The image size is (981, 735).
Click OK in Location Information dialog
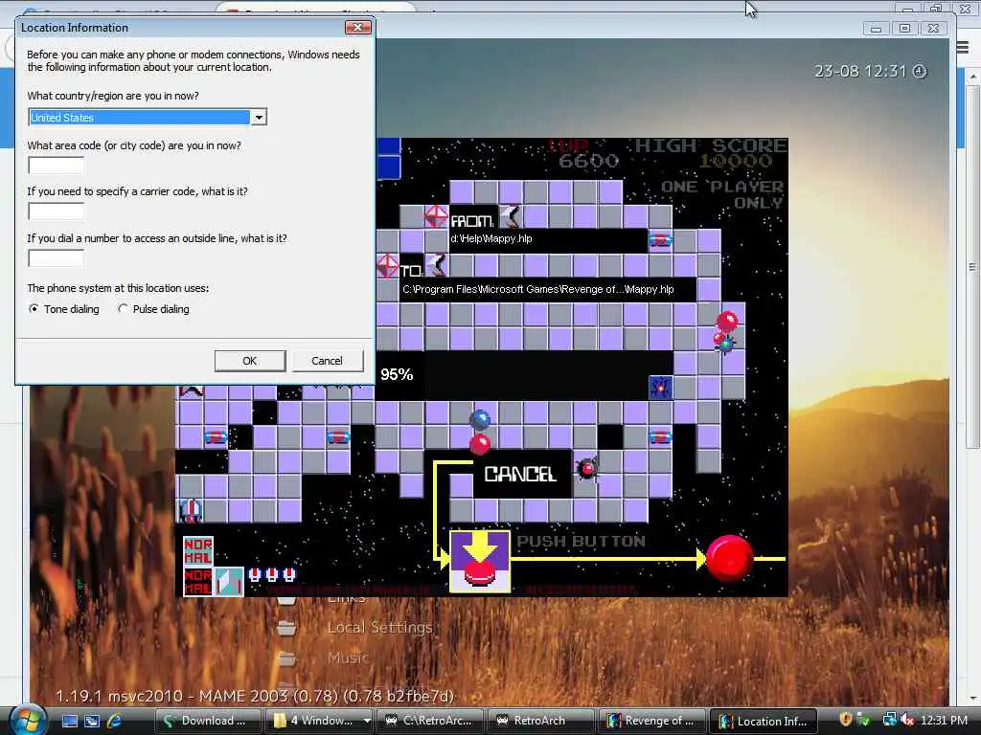click(250, 361)
